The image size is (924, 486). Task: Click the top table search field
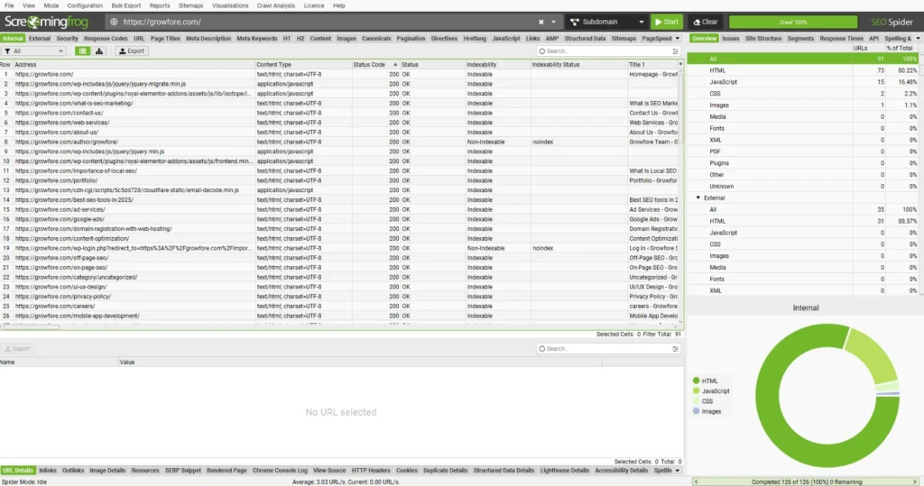(x=604, y=51)
